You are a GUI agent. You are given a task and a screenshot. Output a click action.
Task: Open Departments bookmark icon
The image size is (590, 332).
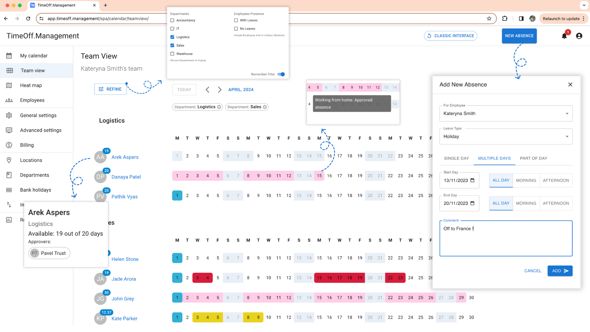(9, 175)
